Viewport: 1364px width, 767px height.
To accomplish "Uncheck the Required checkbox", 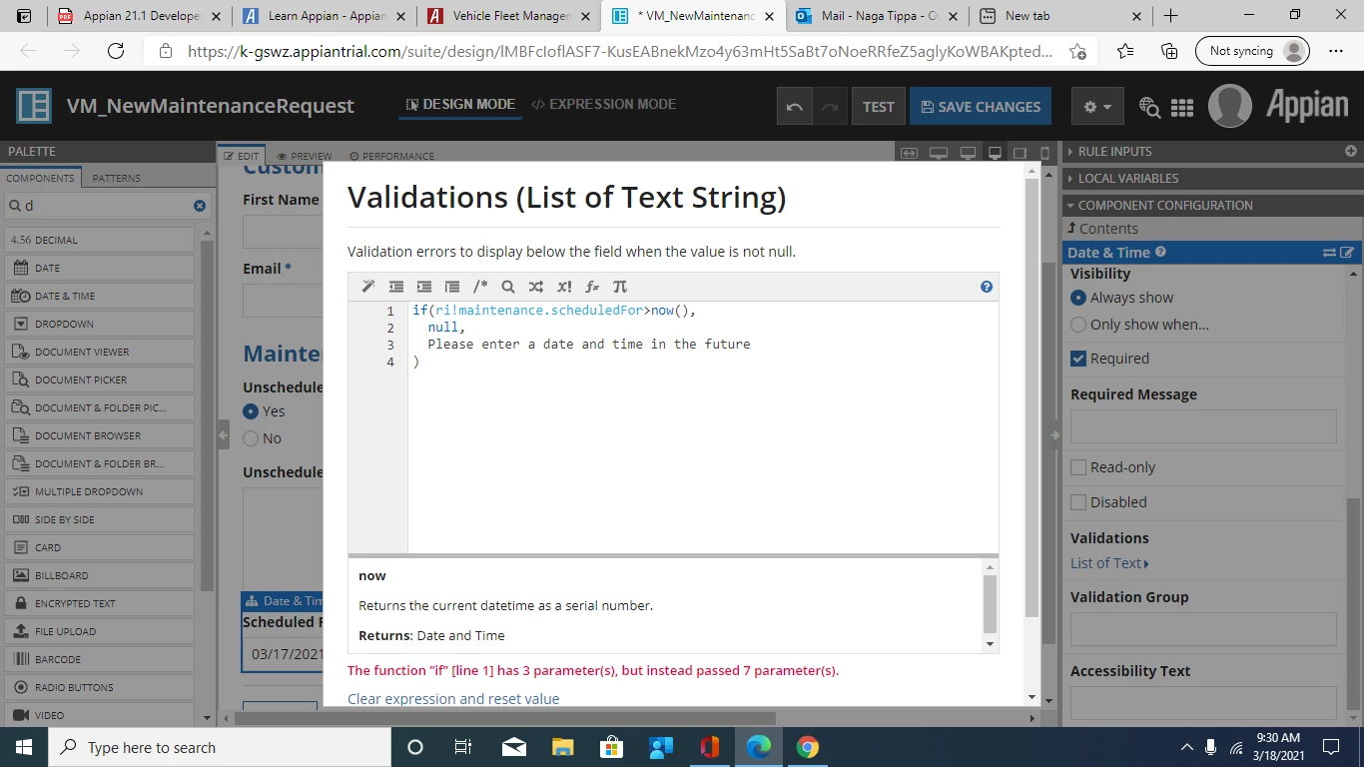I will pos(1078,359).
